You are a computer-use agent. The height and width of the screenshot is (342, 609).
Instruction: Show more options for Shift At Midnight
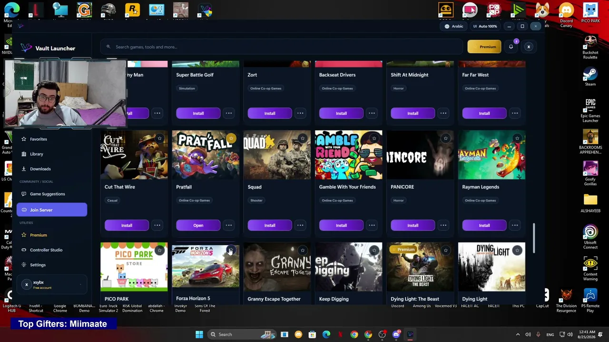coord(443,113)
